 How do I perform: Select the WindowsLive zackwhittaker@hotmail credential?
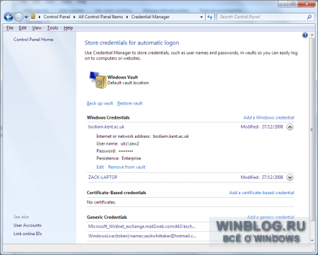(142, 236)
